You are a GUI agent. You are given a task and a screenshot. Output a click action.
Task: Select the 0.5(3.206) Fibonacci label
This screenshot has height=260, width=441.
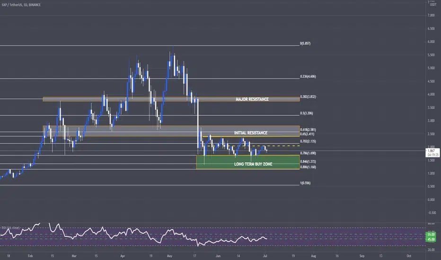click(306, 113)
